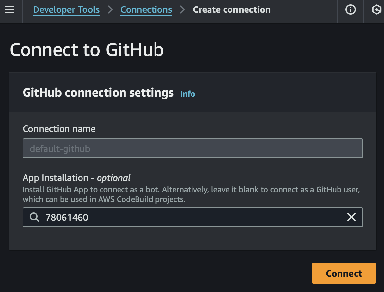Click the GitHub connection settings header
Viewport: 384px width, 292px height.
pyautogui.click(x=98, y=93)
